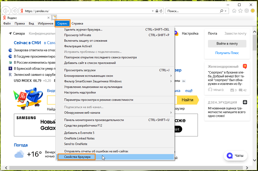
Task: Click the cloud weather icon
Action: pyautogui.click(x=19, y=154)
